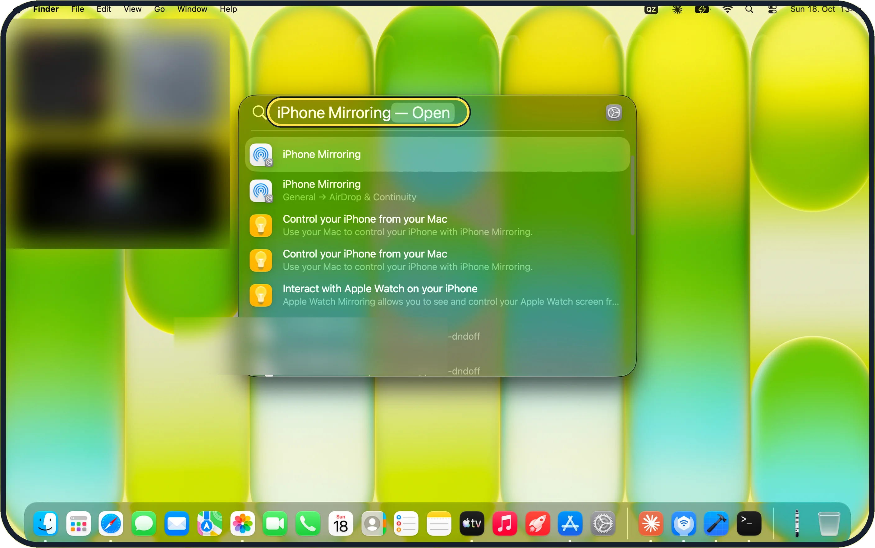Open Finder from the Dock
This screenshot has height=548, width=875.
pyautogui.click(x=46, y=523)
